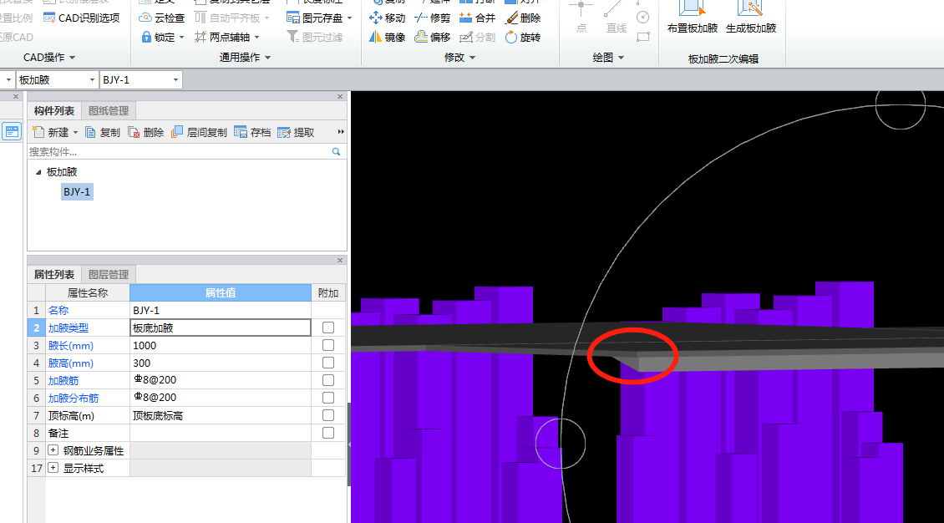Click the 移动 move tool
944x523 pixels.
(x=387, y=18)
